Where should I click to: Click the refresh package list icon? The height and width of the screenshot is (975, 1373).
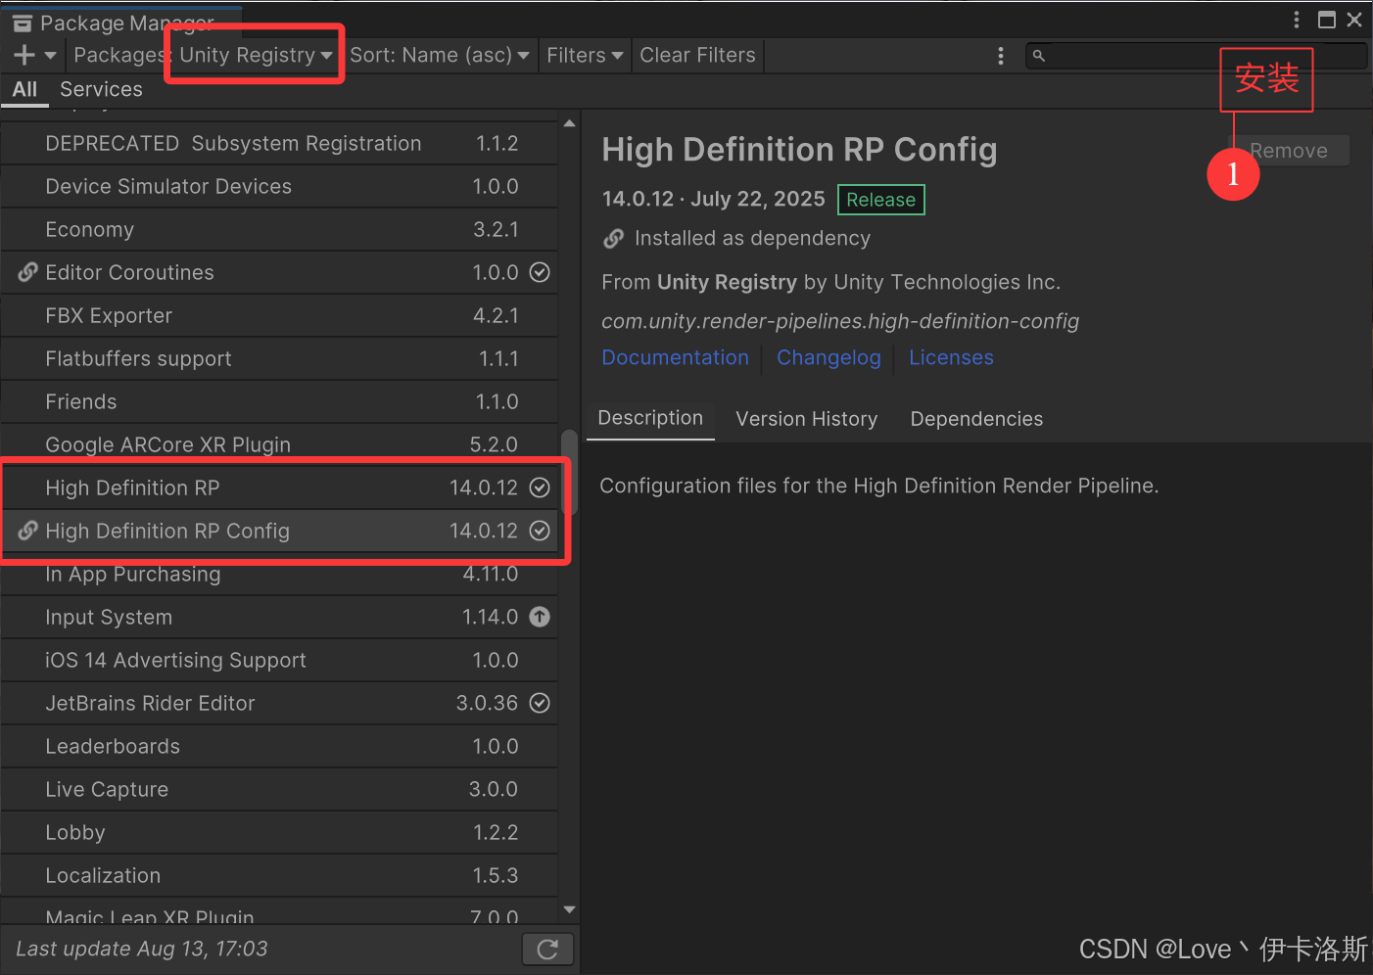[547, 949]
